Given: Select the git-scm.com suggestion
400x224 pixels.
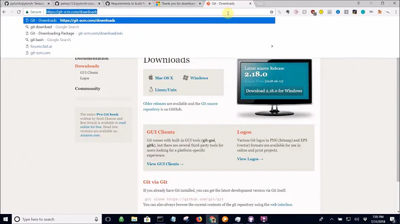Looking at the screenshot, I should coord(149,53).
